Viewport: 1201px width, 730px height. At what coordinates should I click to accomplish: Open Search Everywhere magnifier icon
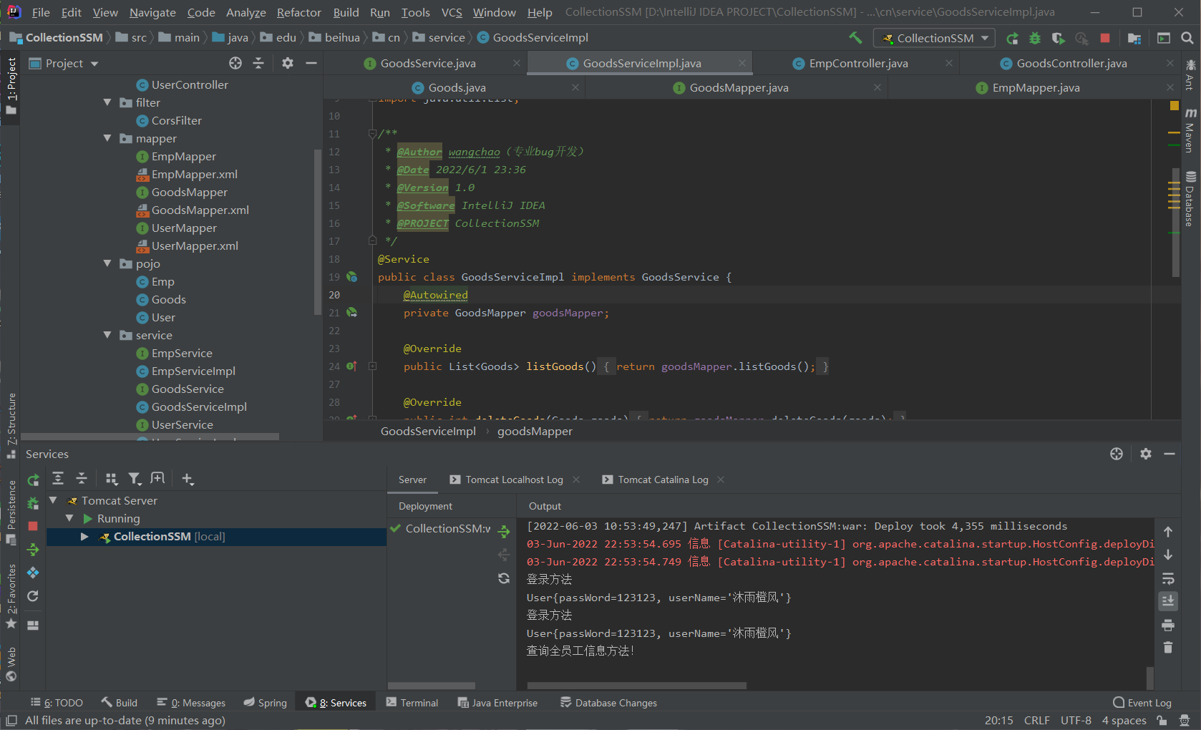pos(1187,38)
